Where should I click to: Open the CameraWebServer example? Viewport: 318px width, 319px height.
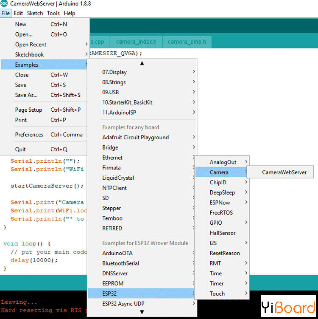coord(280,172)
